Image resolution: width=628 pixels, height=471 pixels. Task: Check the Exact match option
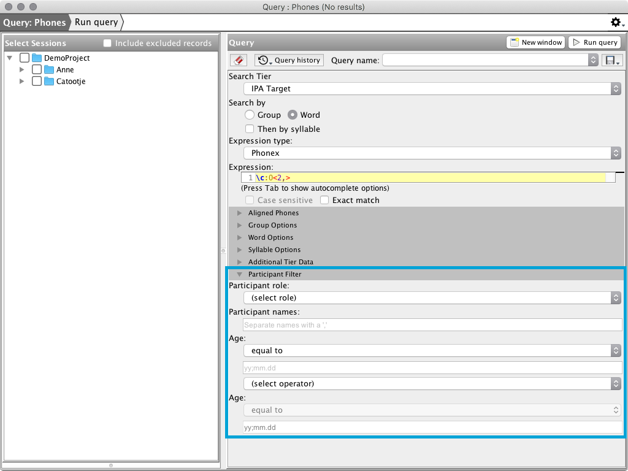pyautogui.click(x=325, y=200)
